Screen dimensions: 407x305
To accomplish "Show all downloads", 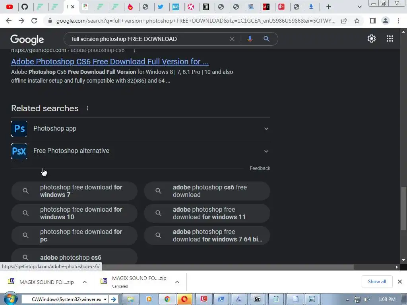I will click(377, 282).
